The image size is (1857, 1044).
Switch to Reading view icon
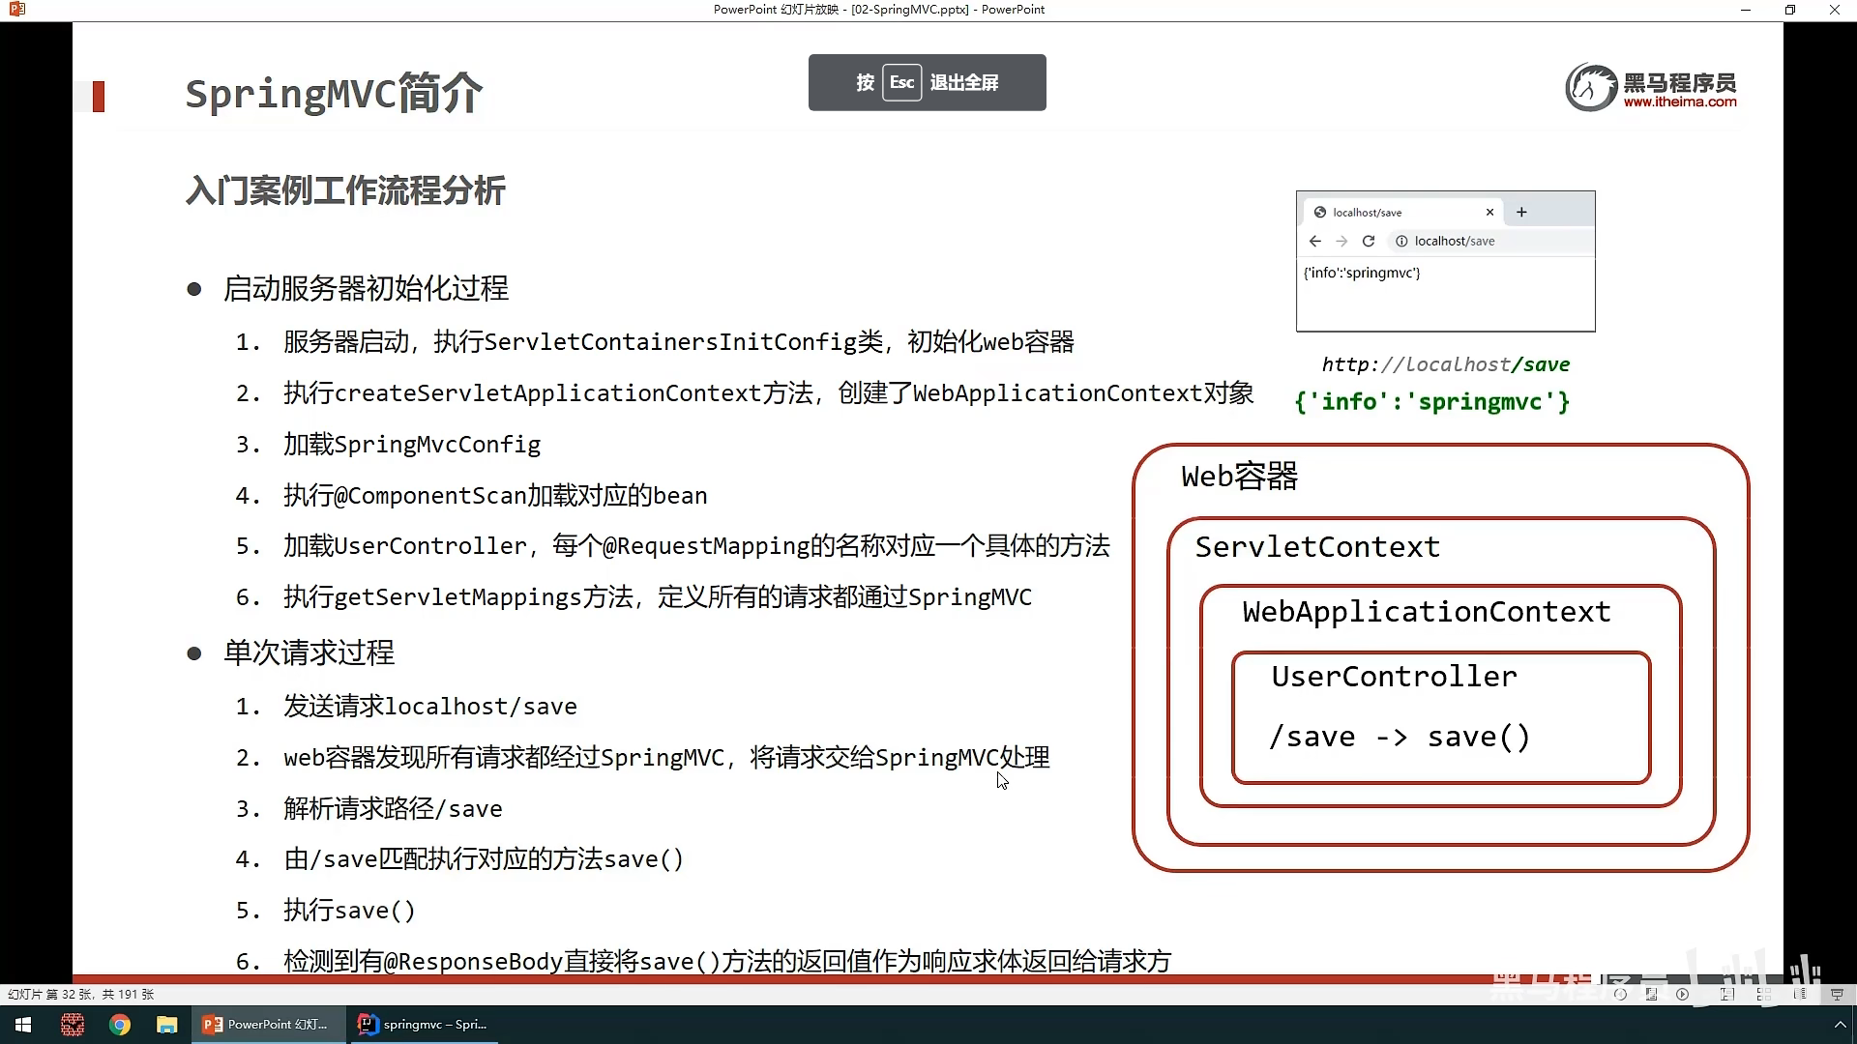1800,994
